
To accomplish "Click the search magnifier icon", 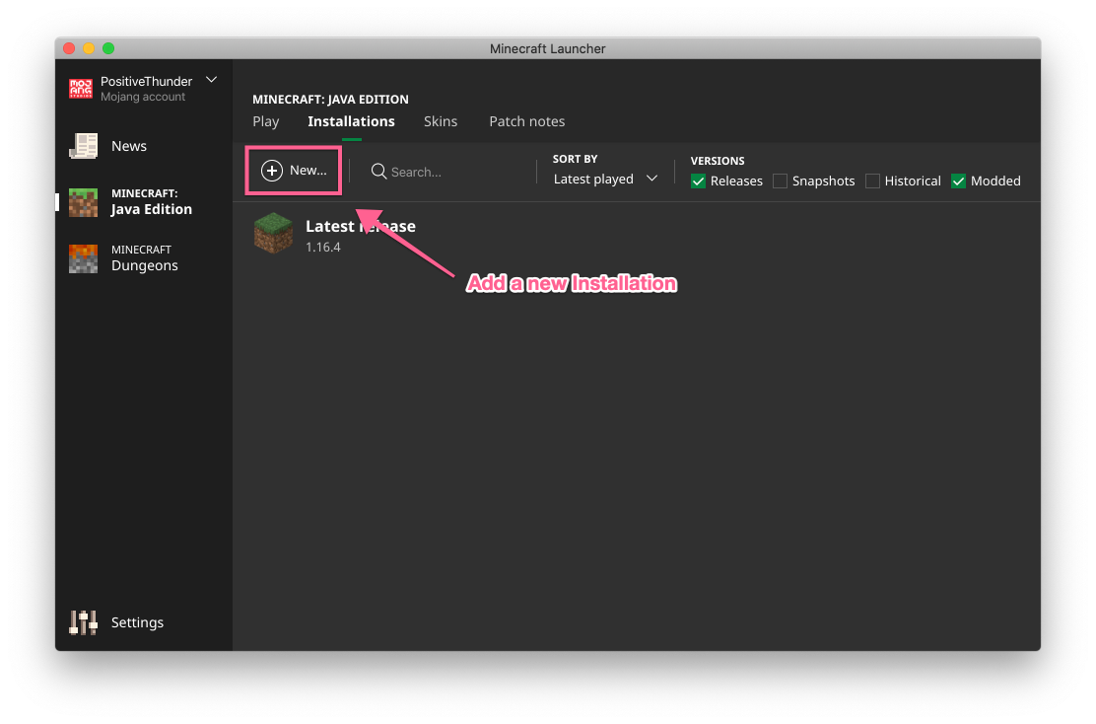I will coord(378,172).
